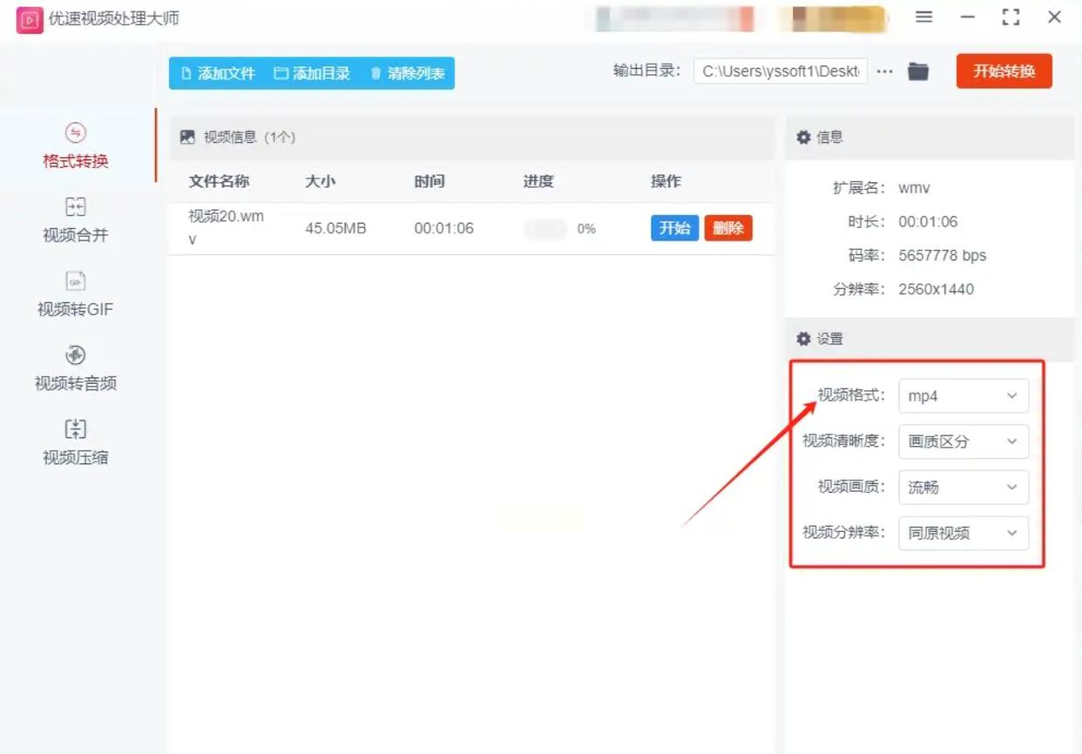
Task: Open the 视频清晰度 画质区分 dropdown
Action: coord(964,441)
